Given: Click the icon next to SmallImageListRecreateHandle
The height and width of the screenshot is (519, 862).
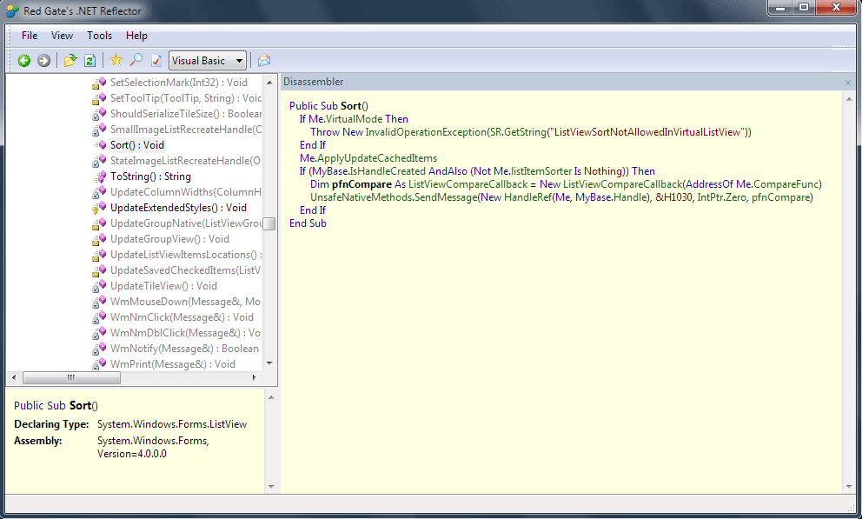Looking at the screenshot, I should 100,130.
